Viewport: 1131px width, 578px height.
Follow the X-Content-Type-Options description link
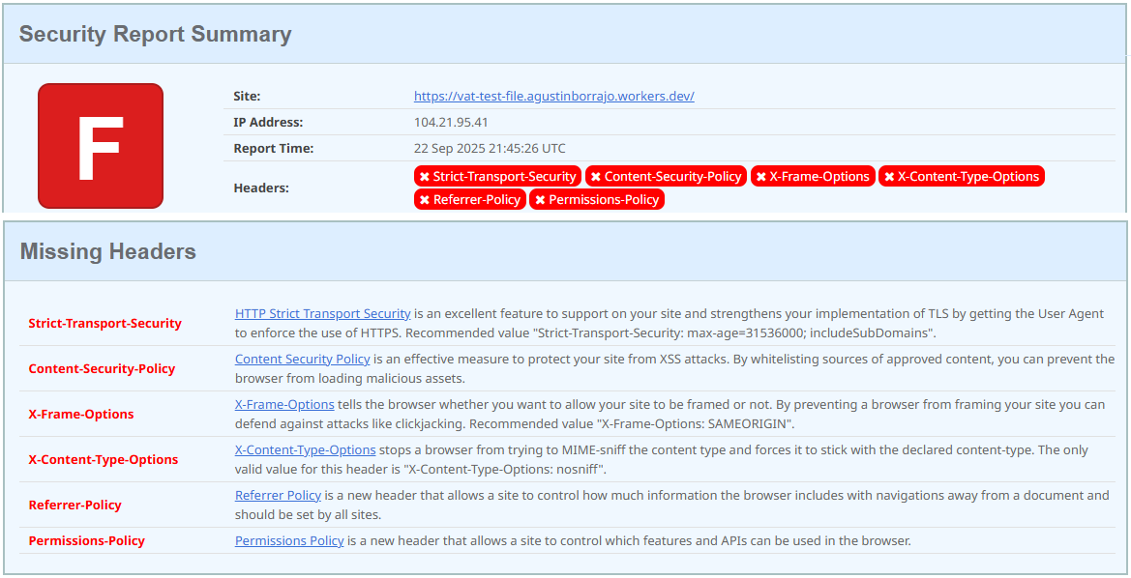(x=305, y=450)
